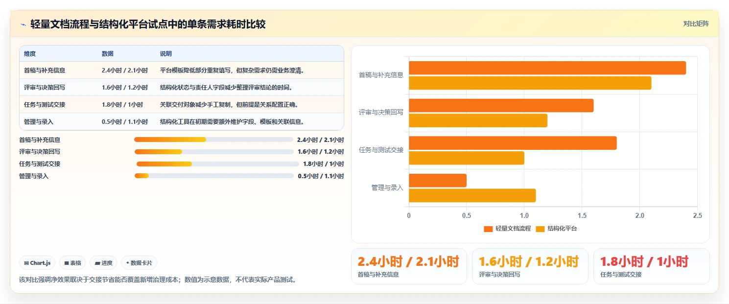Click the footer note starting '该对比强调净效果'
Screen dimensions: 729x304
tap(157, 280)
